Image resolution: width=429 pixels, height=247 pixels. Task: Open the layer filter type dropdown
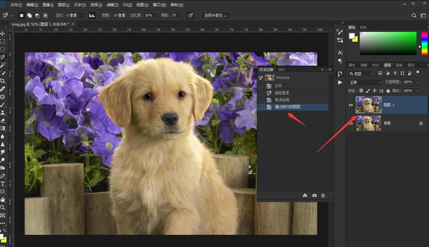point(360,73)
